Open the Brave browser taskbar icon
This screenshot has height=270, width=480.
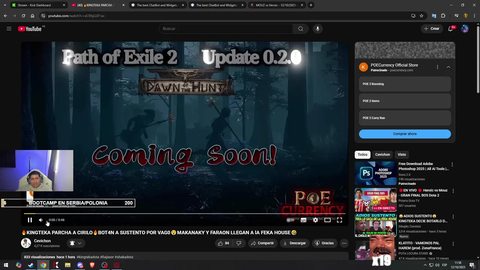click(92, 265)
